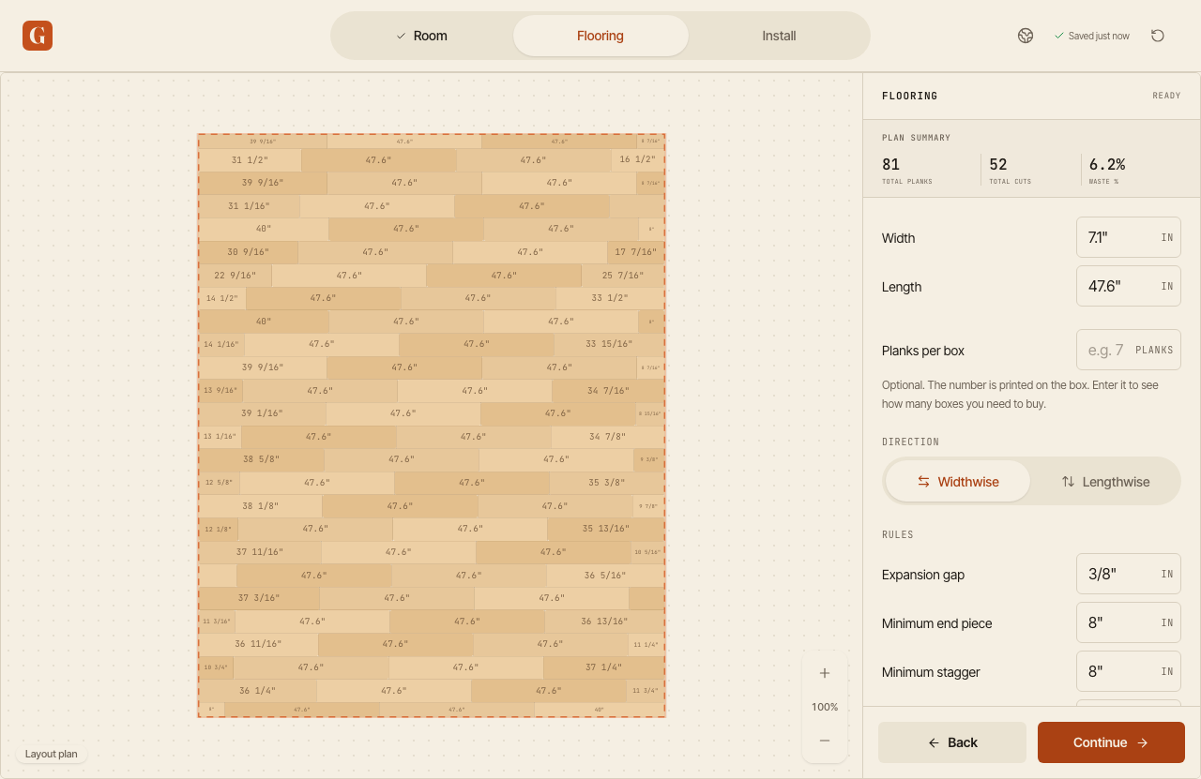
Task: Select the 34 7/8" plank
Action: [x=608, y=437]
